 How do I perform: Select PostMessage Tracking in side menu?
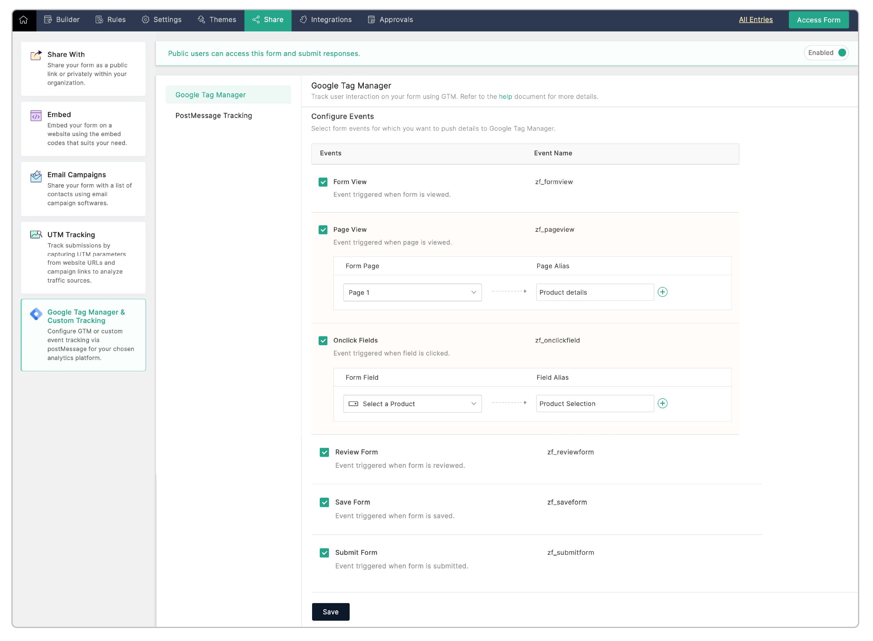(214, 116)
